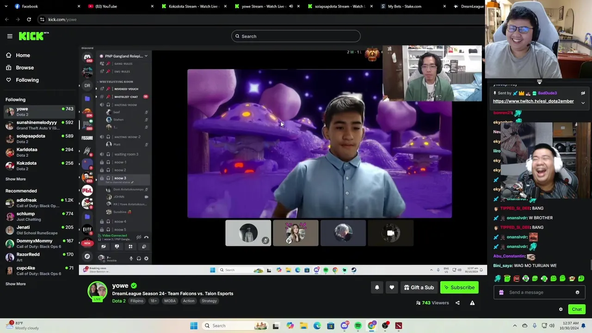Viewport: 592px width, 333px height.
Task: Toggle Discord noise suppression
Action: (138, 237)
